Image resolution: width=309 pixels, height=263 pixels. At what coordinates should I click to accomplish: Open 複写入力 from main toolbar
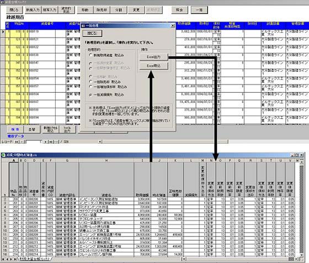(x=50, y=9)
